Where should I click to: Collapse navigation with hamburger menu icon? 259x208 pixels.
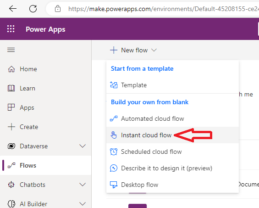click(11, 50)
